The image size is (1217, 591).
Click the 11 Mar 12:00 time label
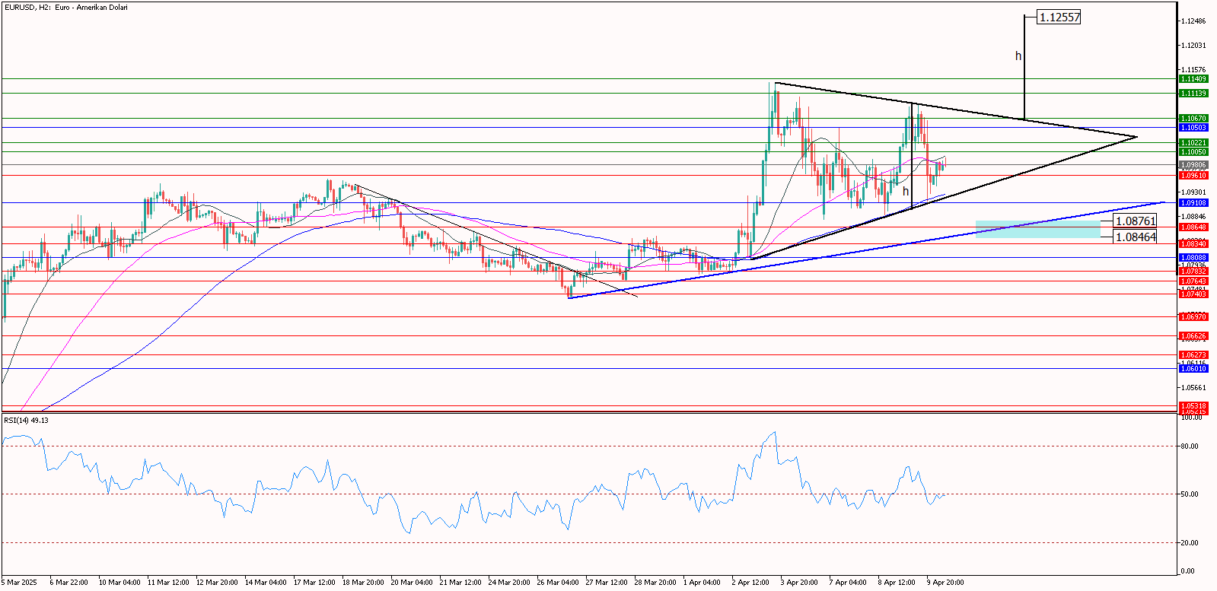pyautogui.click(x=168, y=583)
